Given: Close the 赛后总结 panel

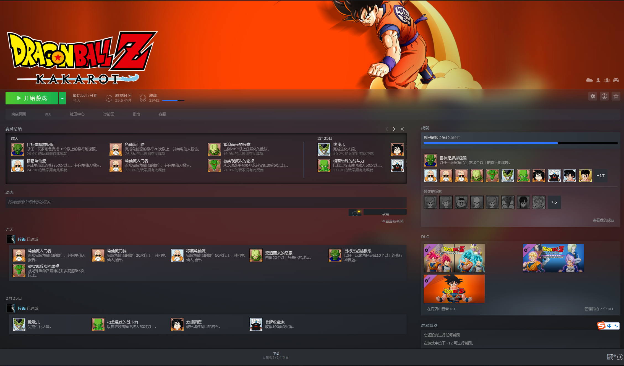Looking at the screenshot, I should (402, 129).
